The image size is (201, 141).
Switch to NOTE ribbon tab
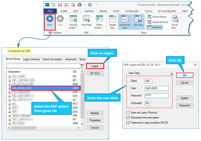[116, 11]
